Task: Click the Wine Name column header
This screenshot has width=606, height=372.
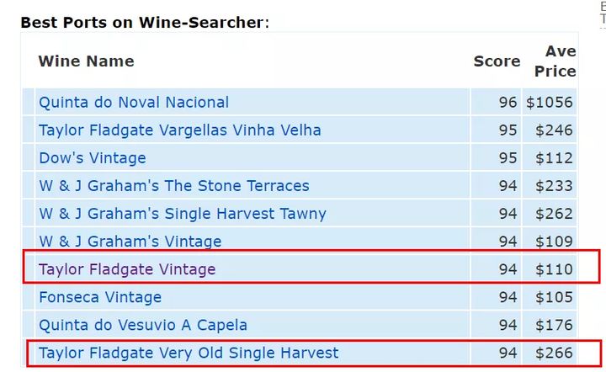Action: (86, 61)
